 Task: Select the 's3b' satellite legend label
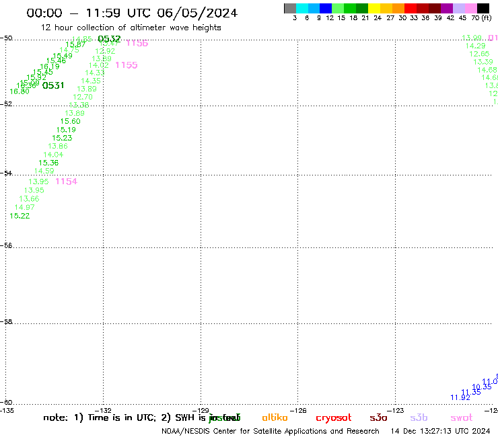click(419, 418)
